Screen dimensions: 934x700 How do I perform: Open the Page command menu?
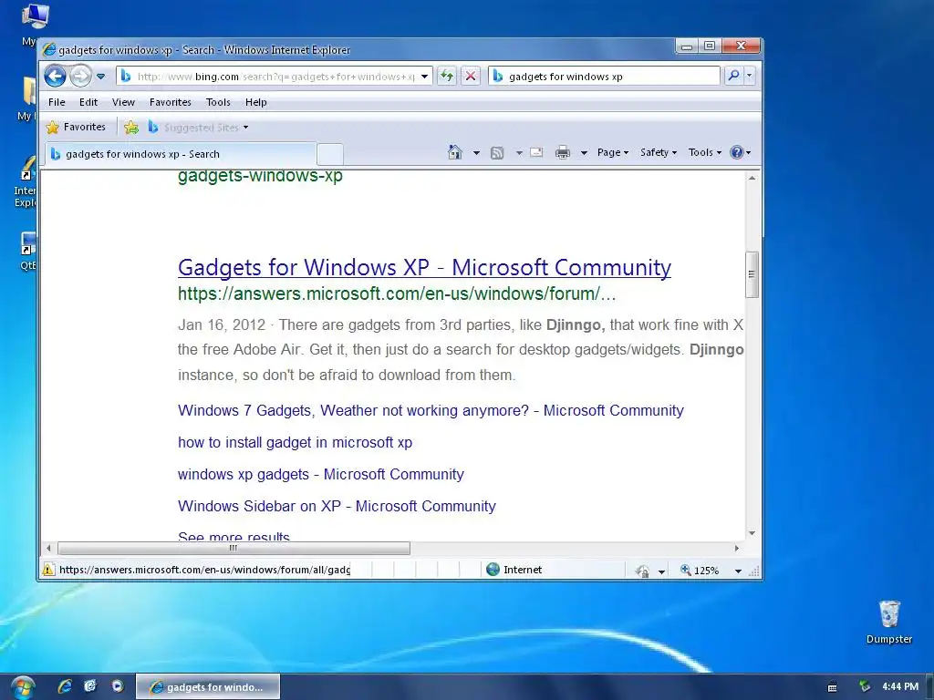[613, 152]
